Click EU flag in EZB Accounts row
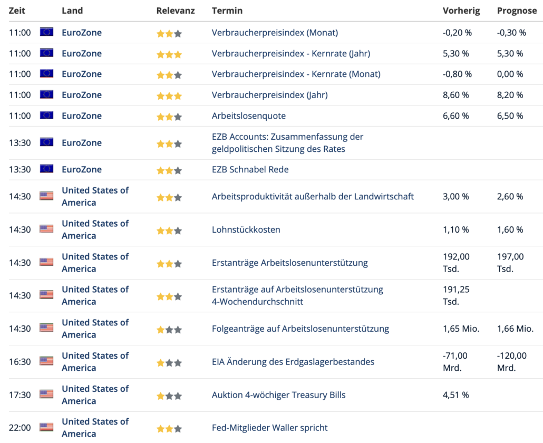 tap(46, 142)
